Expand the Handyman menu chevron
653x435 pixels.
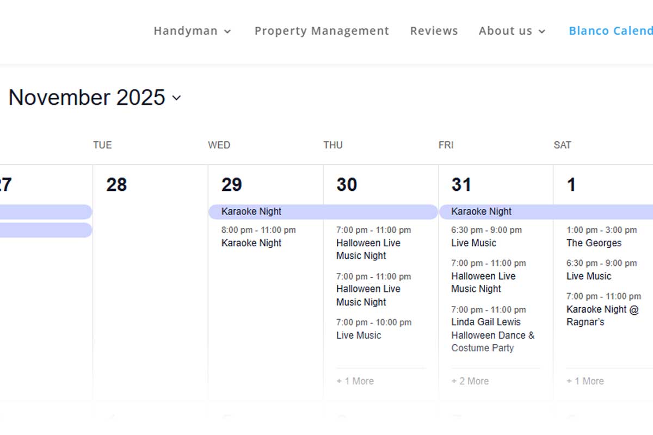coord(227,32)
